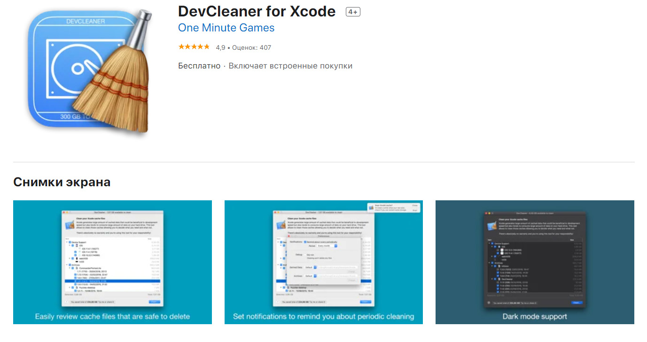Open the One Minute Games developer link
Screen dimensions: 647x342
tap(226, 28)
